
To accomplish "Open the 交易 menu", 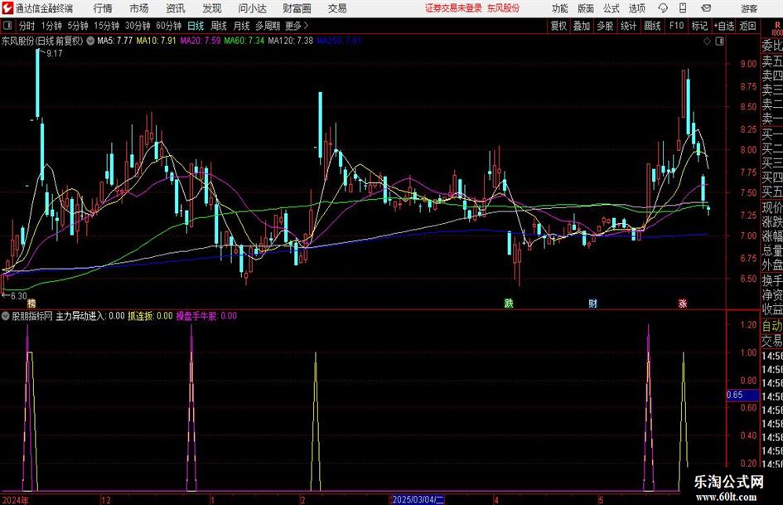I will click(x=337, y=8).
